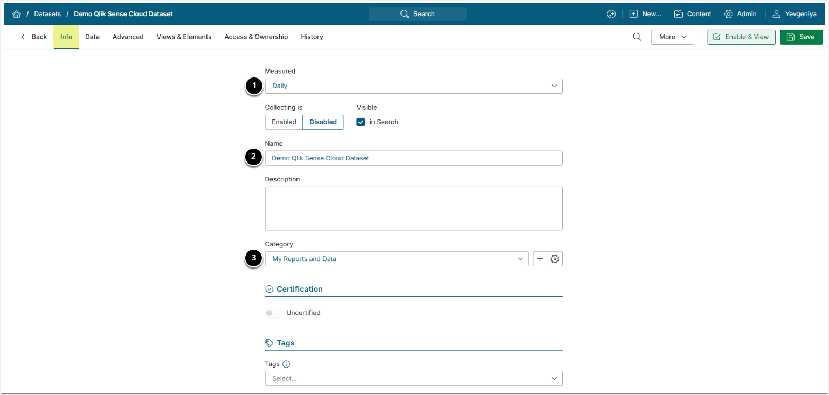
Task: Open category settings gear icon
Action: click(555, 259)
